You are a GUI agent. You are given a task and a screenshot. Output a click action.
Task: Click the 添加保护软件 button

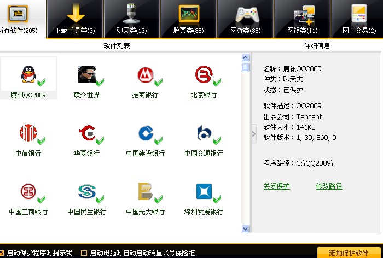(349, 253)
